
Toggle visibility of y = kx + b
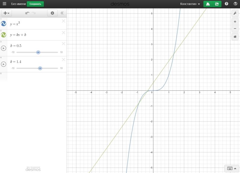point(4,35)
